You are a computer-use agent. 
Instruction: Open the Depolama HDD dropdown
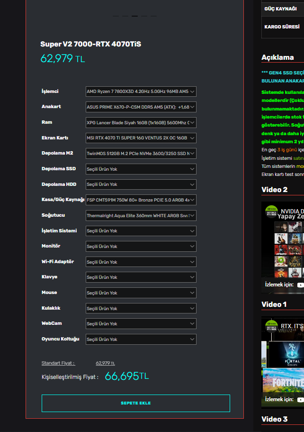[141, 184]
